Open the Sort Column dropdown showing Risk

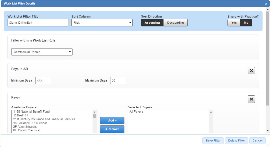coord(102,23)
